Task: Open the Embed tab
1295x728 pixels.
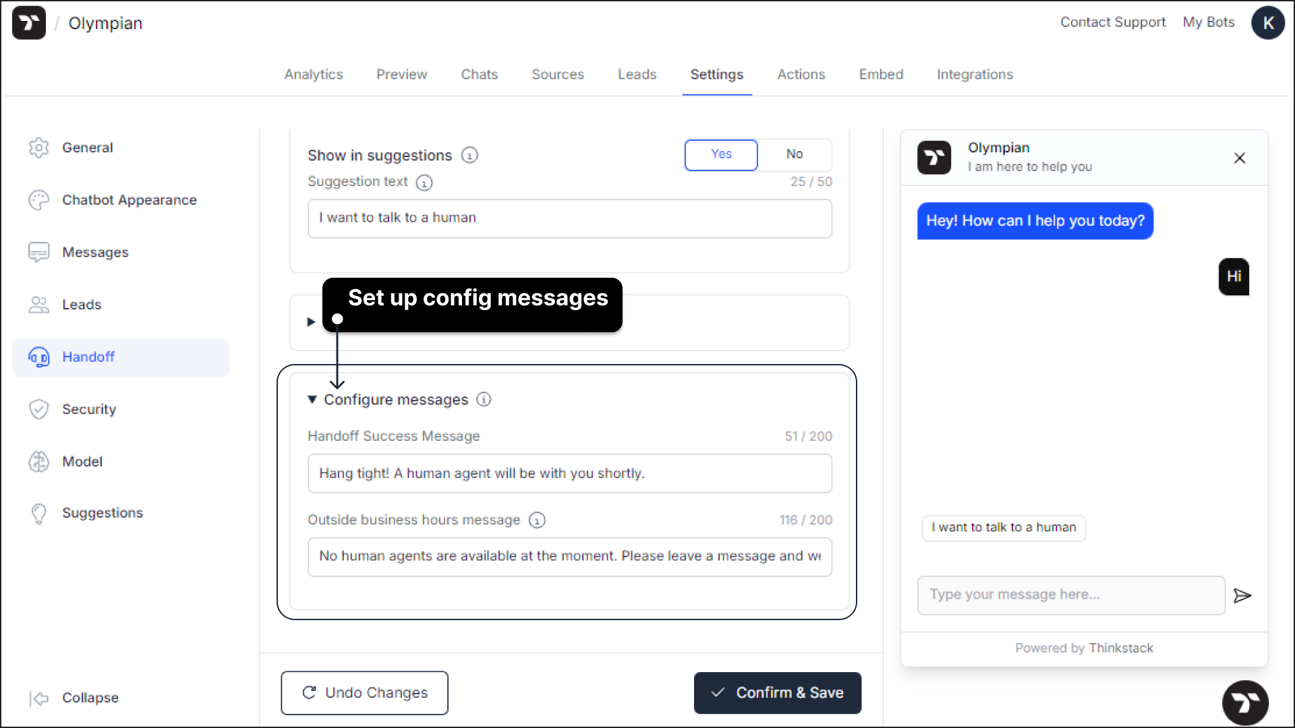Action: [x=881, y=75]
